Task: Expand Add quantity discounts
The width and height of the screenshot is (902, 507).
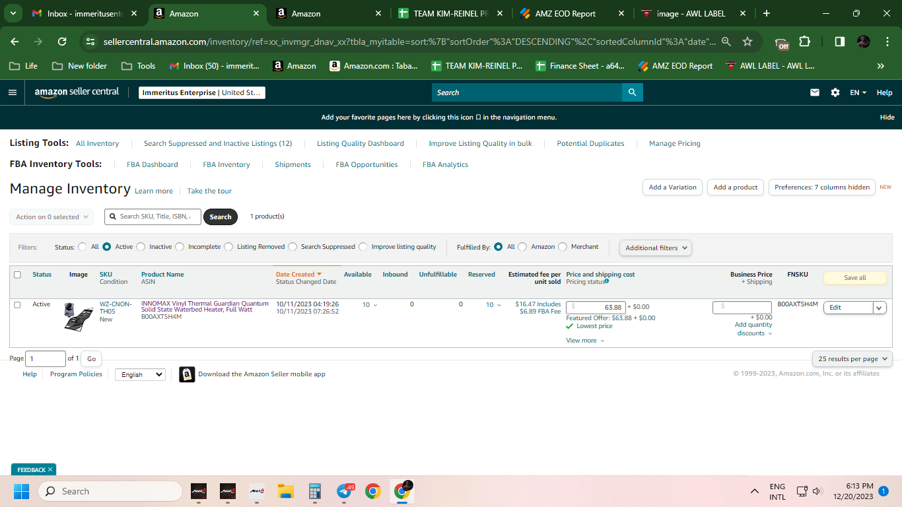Action: click(753, 329)
